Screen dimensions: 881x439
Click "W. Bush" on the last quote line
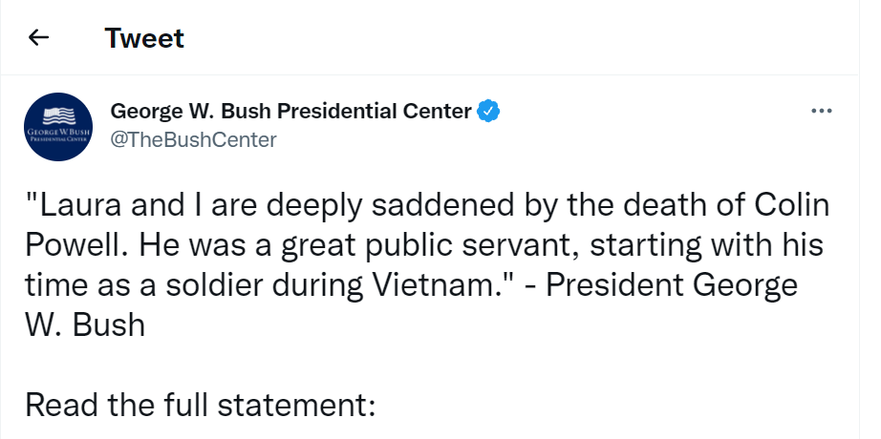coord(84,324)
